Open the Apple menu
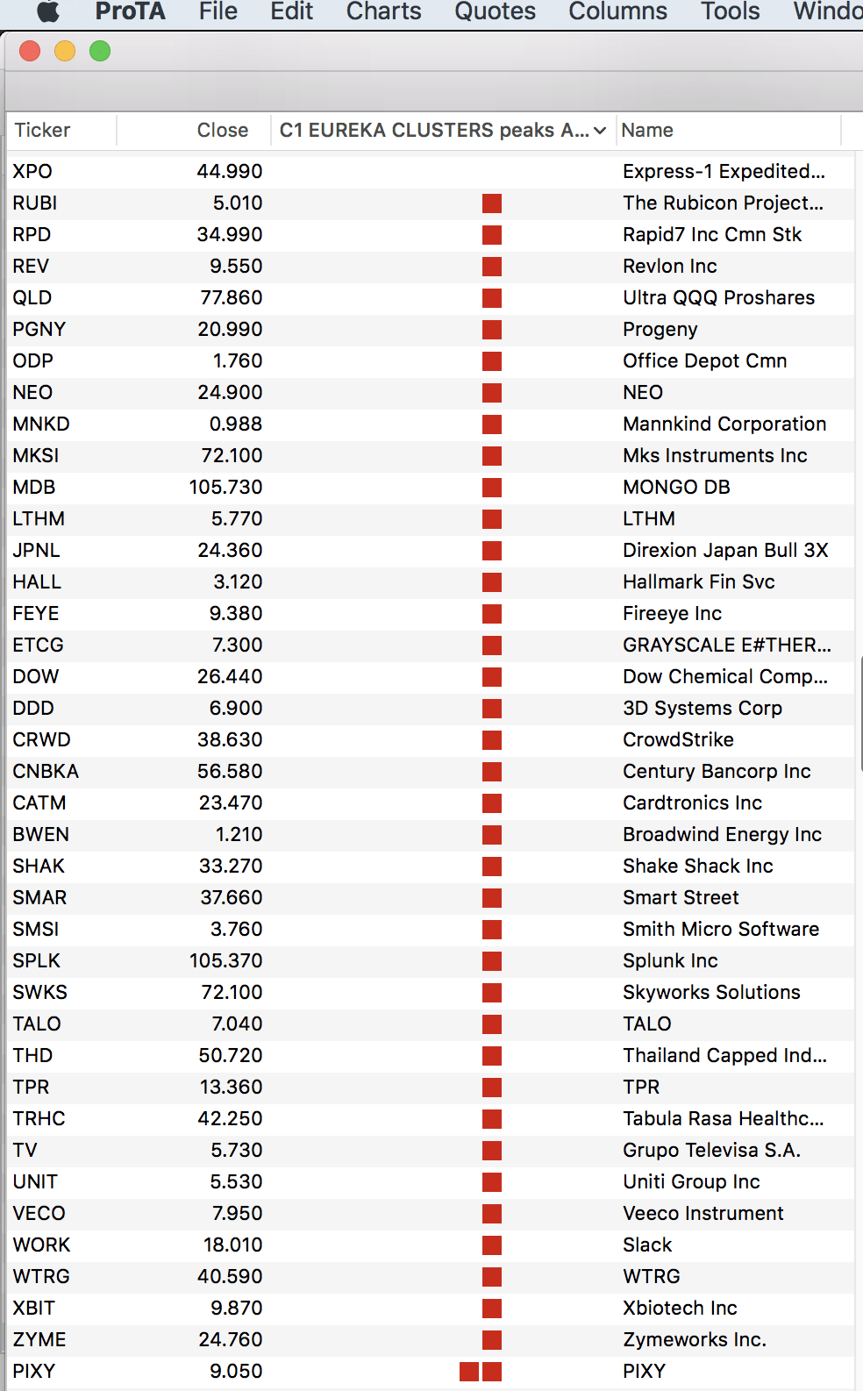This screenshot has width=863, height=1391. click(x=48, y=11)
